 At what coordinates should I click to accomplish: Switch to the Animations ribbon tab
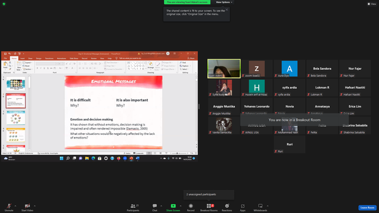click(x=62, y=59)
